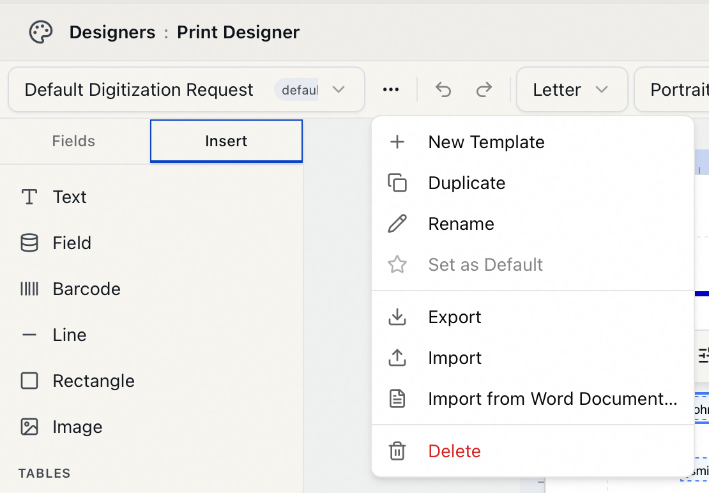Insert a Text element
The image size is (709, 493).
coord(151,197)
